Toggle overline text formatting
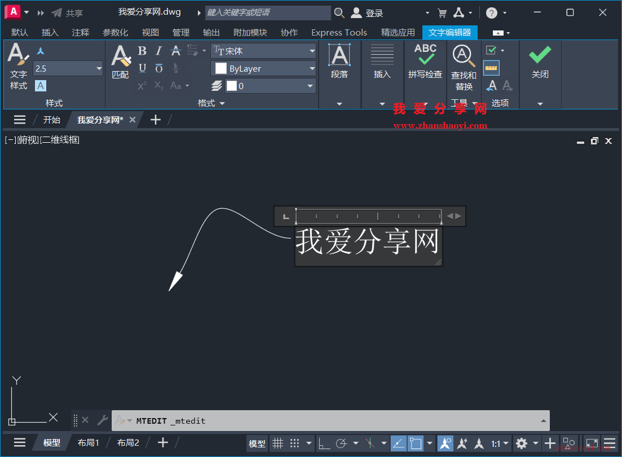Screen dimensions: 622x457 (x=158, y=68)
